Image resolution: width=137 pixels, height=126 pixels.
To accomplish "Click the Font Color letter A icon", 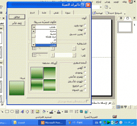I will 59,112.
